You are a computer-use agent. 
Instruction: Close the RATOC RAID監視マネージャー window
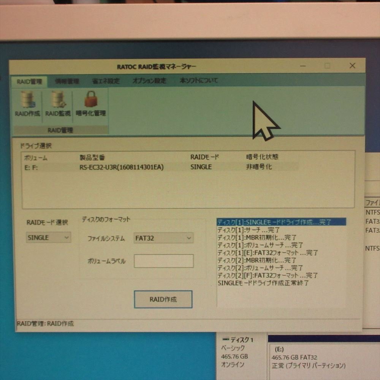click(352, 65)
